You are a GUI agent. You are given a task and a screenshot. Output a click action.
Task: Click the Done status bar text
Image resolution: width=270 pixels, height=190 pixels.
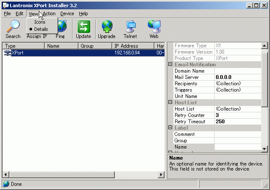point(16,184)
